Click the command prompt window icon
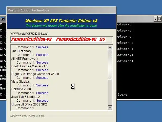Screen dimensions: 162x122 3,19
